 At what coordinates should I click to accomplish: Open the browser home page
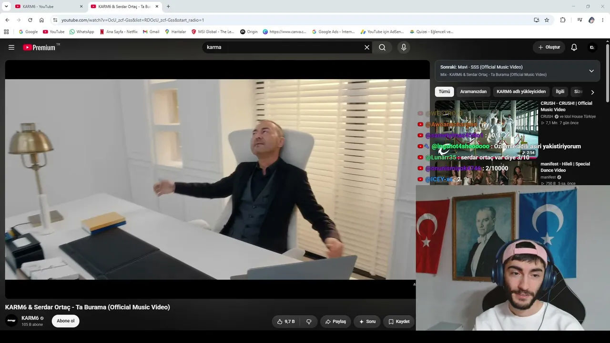tap(41, 20)
